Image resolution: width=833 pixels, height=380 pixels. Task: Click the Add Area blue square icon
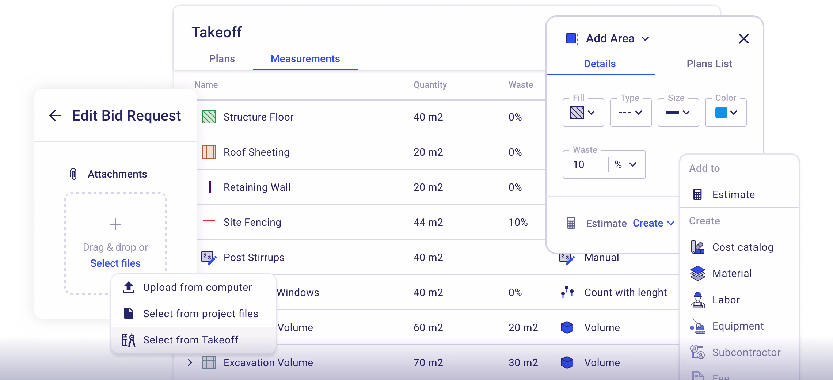572,39
